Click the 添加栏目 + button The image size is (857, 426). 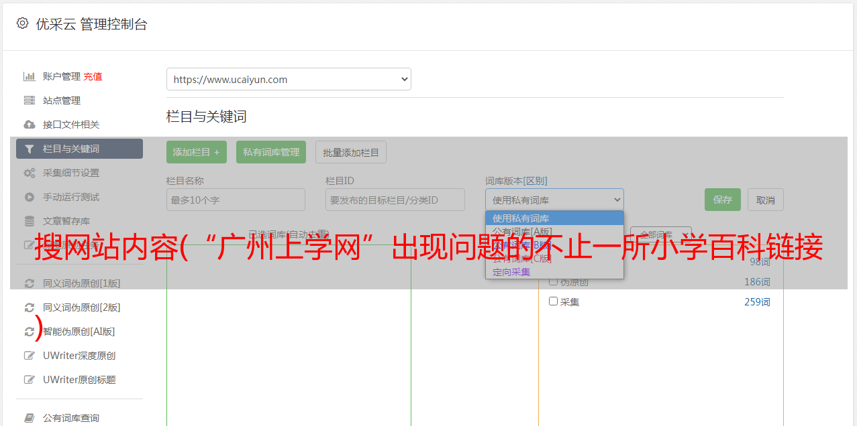[x=197, y=152]
